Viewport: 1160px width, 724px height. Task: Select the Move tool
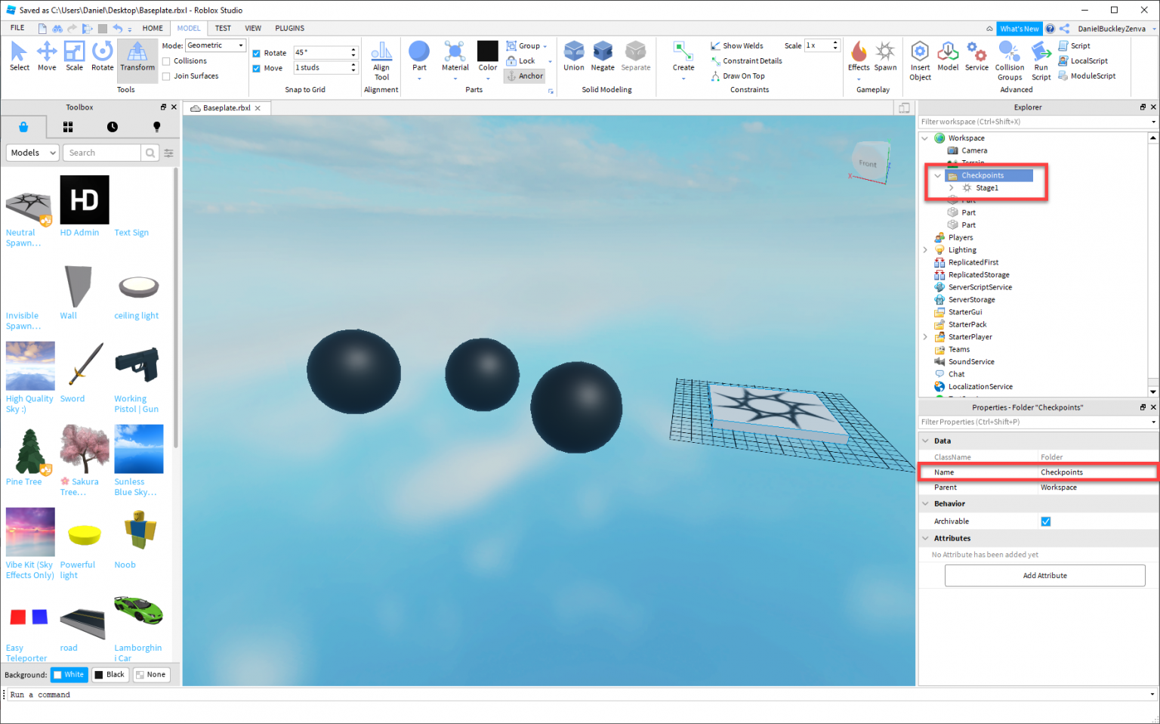(47, 54)
